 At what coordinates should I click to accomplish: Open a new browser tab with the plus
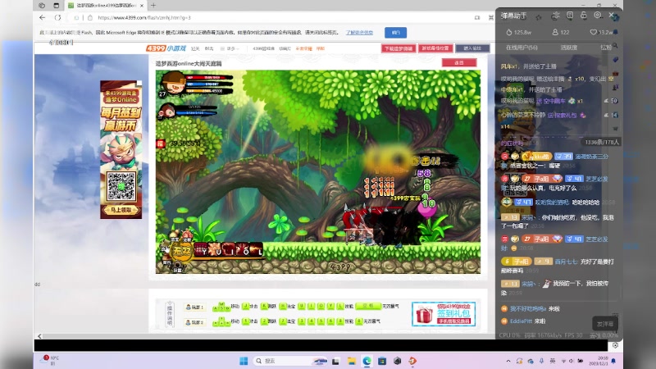click(153, 6)
